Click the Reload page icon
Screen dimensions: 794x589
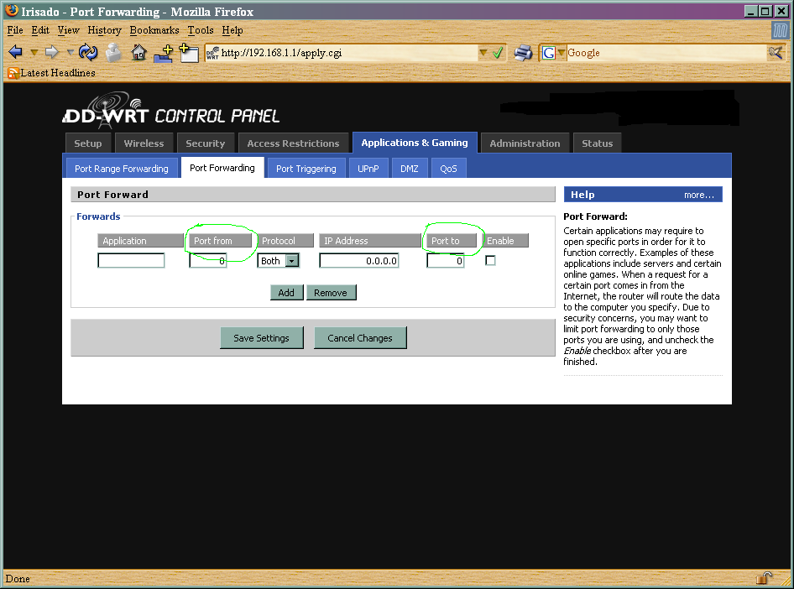[x=88, y=52]
